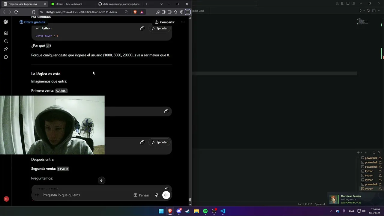Jump to the bottom of the conversation
Viewport: 384px width, 216px height.
(101, 180)
